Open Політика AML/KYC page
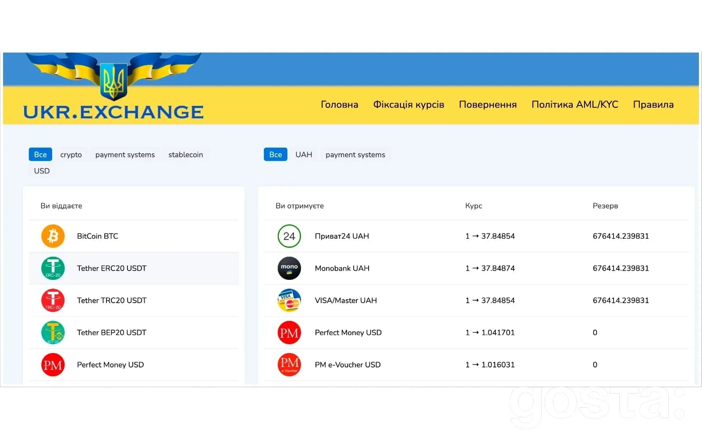 click(575, 105)
